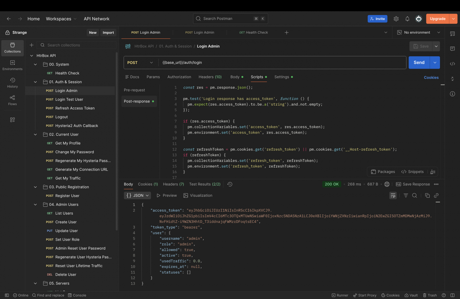Open the Cookies link near Send

pyautogui.click(x=431, y=78)
